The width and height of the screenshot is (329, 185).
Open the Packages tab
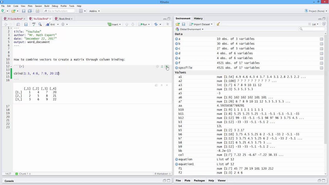point(199,181)
